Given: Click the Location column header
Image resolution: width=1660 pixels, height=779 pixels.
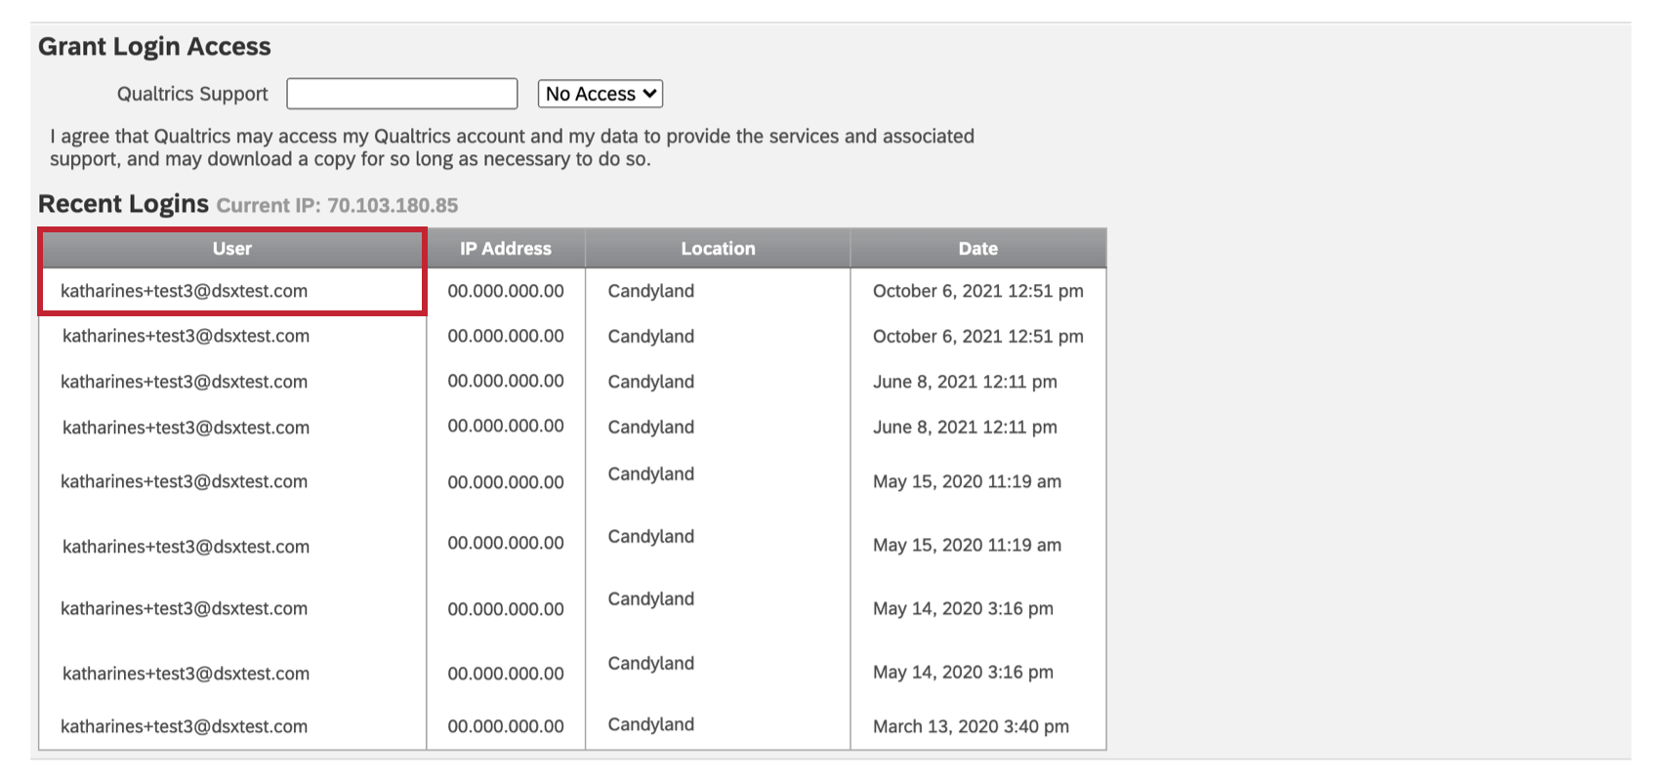Looking at the screenshot, I should [718, 249].
